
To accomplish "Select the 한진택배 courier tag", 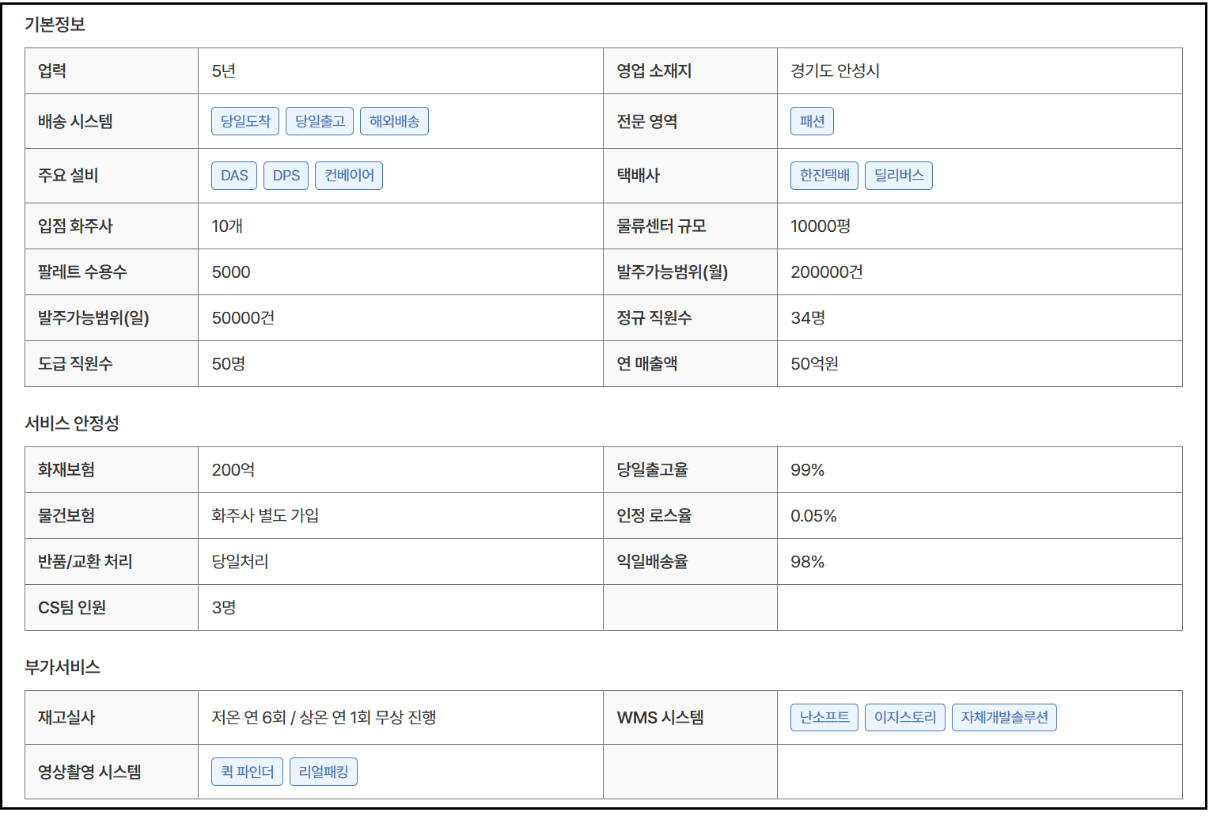I will 824,176.
